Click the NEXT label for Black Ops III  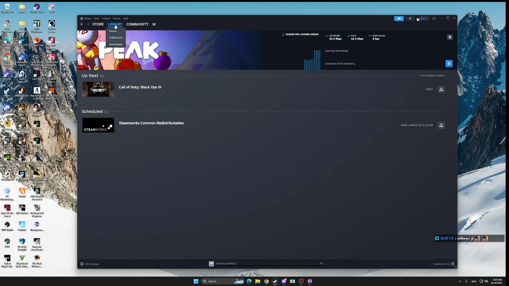click(x=429, y=89)
